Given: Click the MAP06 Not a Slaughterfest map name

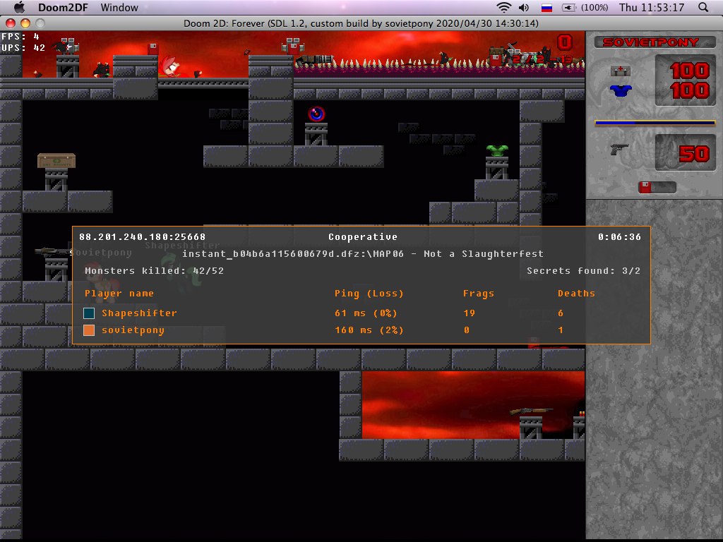Looking at the screenshot, I should pyautogui.click(x=362, y=253).
